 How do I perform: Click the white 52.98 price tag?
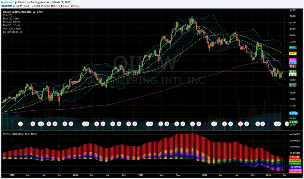click(292, 75)
